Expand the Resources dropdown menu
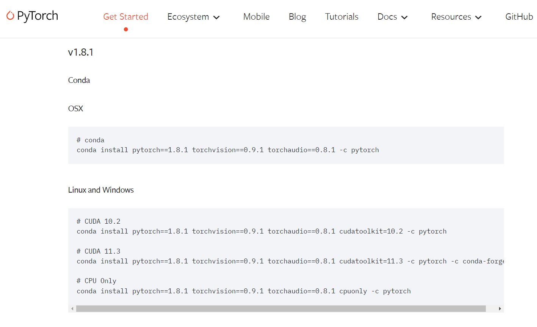The width and height of the screenshot is (537, 327). (456, 17)
